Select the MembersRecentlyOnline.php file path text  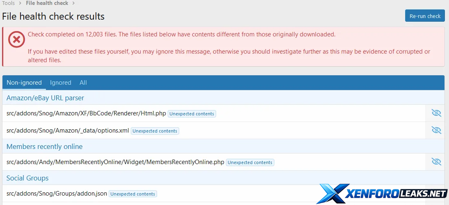pos(115,162)
